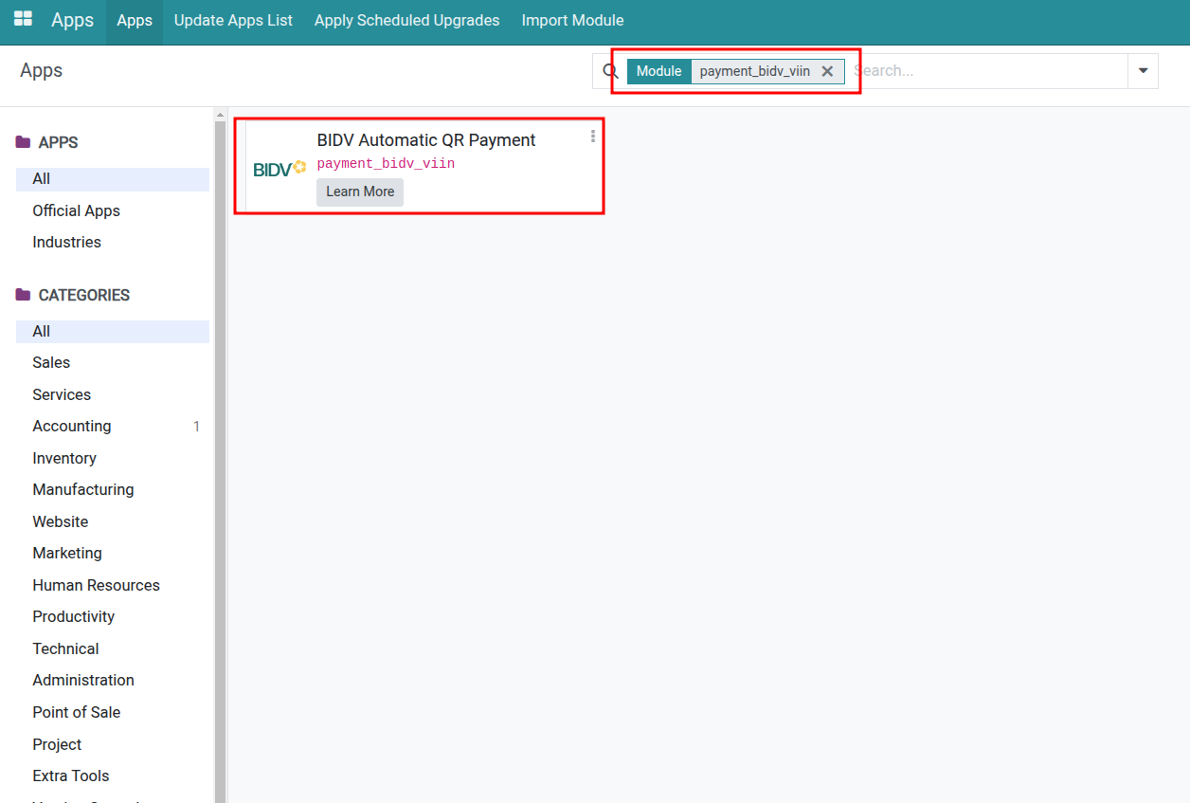Filter by Official Apps
The image size is (1190, 803).
click(x=113, y=210)
